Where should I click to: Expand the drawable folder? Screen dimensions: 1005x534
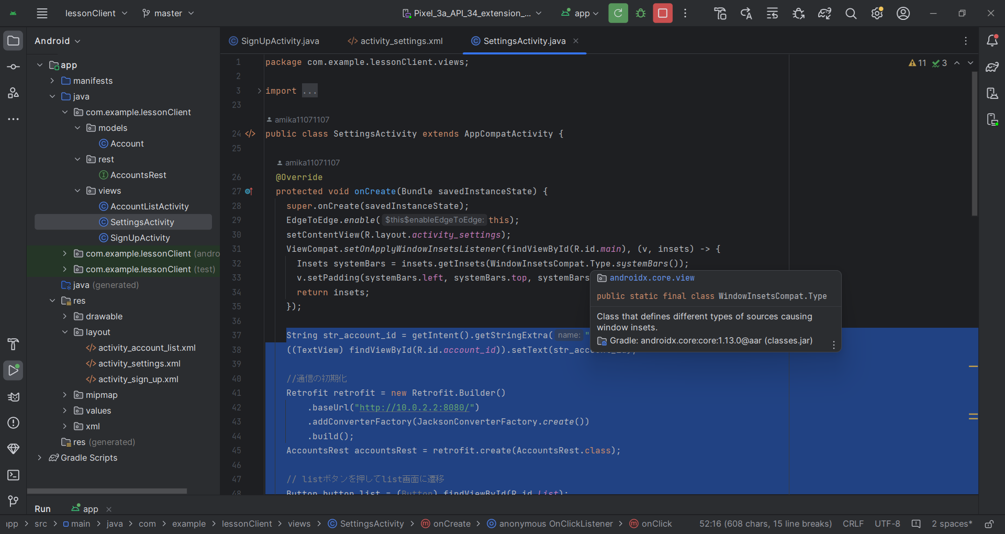65,316
